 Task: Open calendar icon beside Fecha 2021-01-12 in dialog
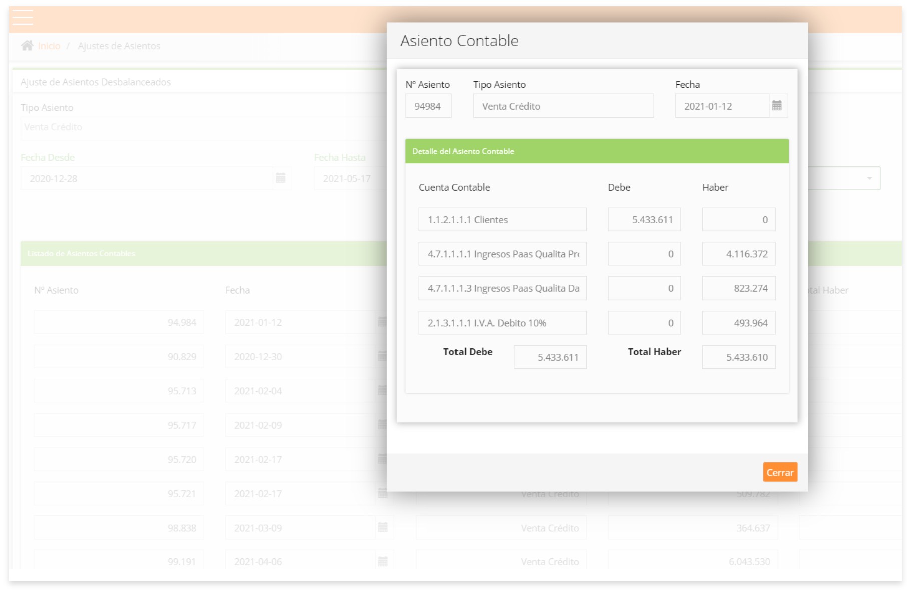click(777, 106)
